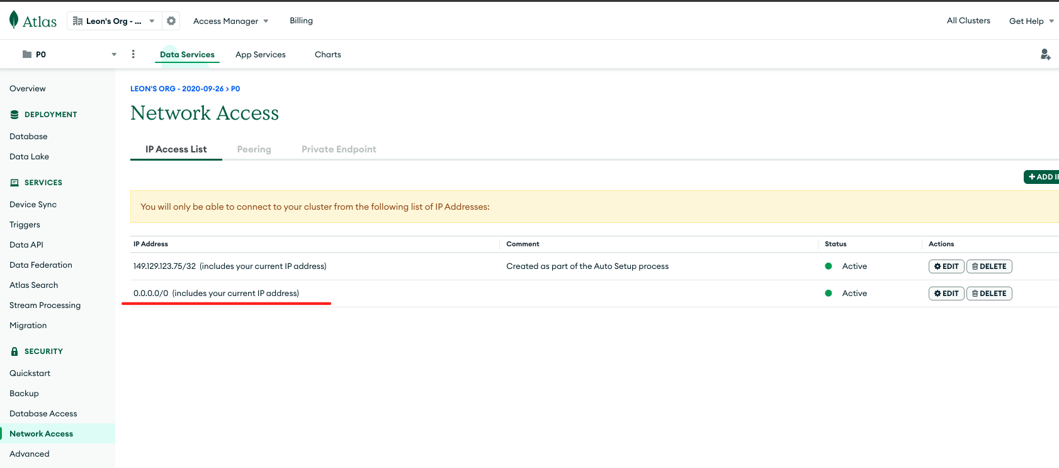Go to Overview in sidebar
1059x468 pixels.
28,89
